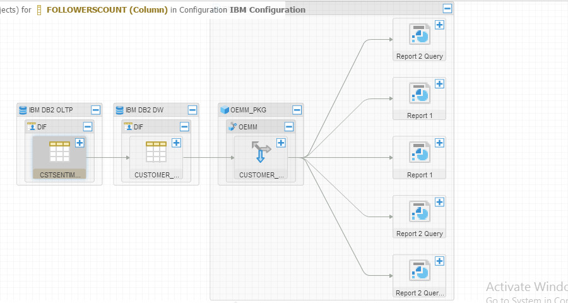Expand CUSTOMER_ node inside OEMM
Image resolution: width=568 pixels, height=303 pixels.
point(281,143)
